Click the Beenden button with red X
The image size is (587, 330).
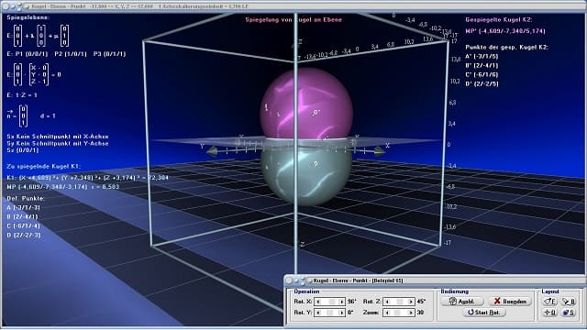click(x=510, y=302)
